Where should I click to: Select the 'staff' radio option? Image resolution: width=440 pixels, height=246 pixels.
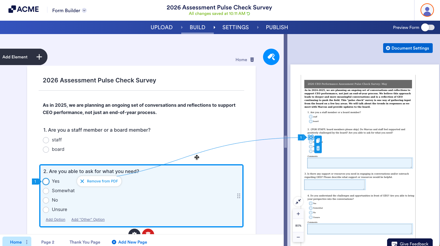click(46, 140)
